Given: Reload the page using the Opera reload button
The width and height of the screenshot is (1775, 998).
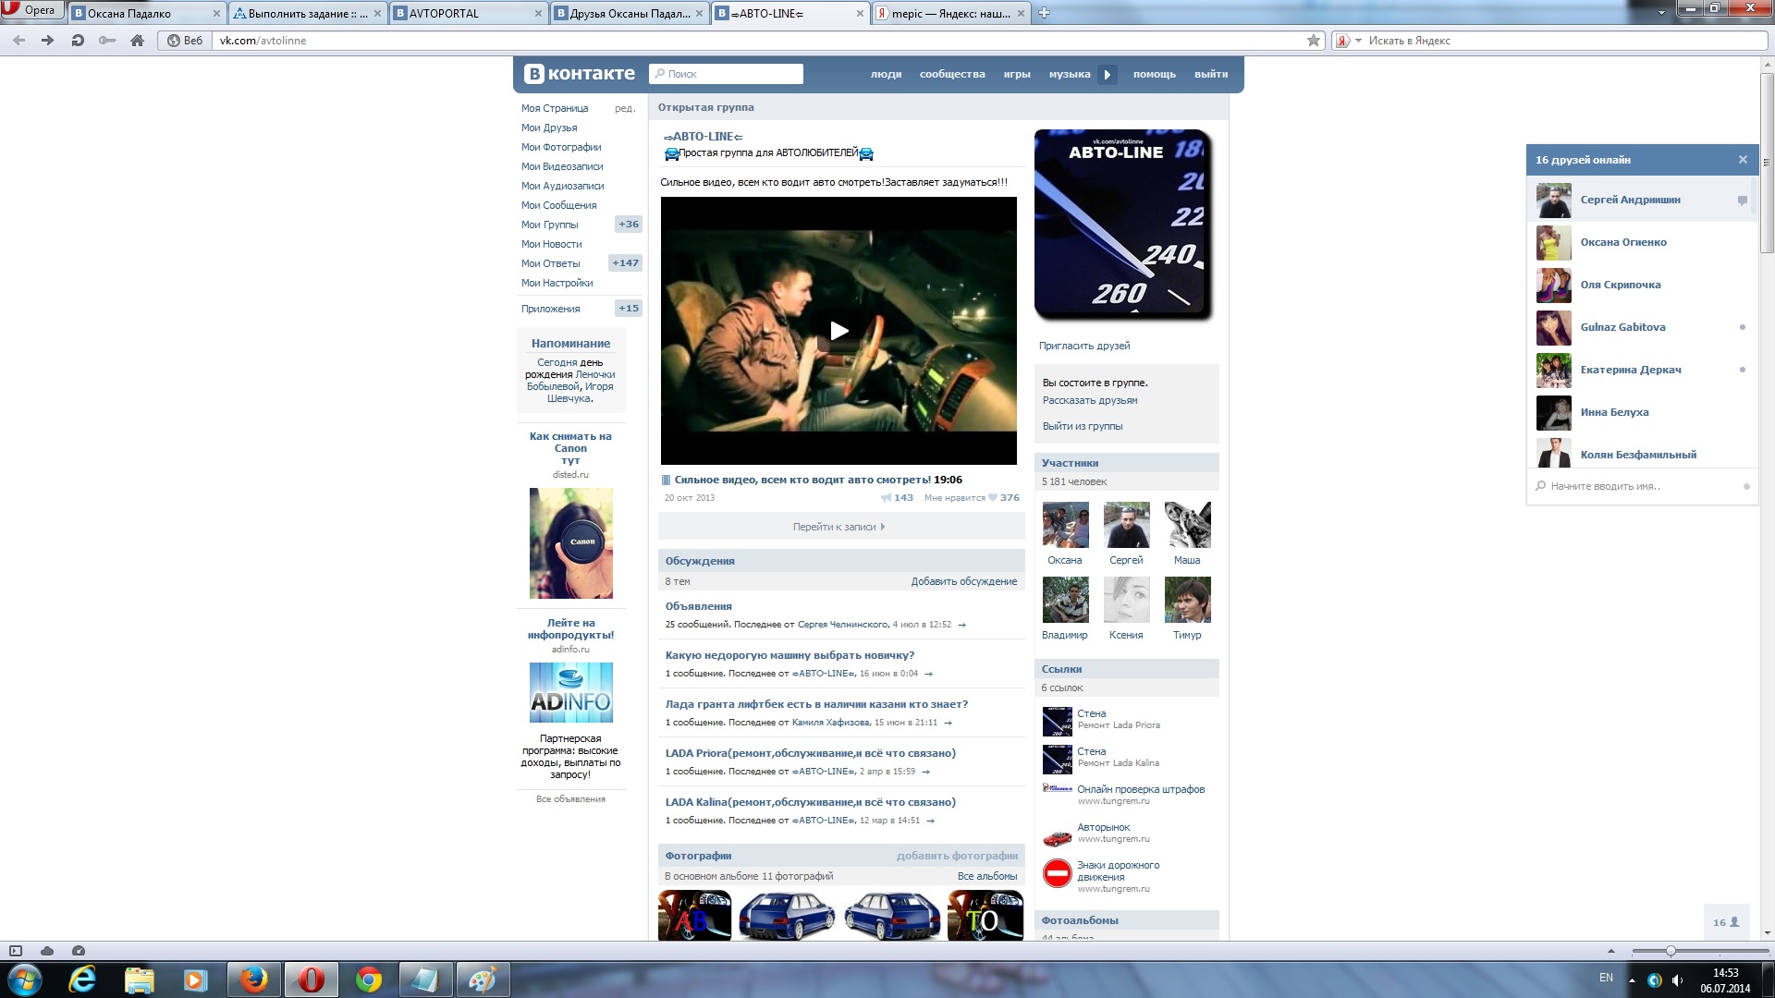Looking at the screenshot, I should 78,41.
